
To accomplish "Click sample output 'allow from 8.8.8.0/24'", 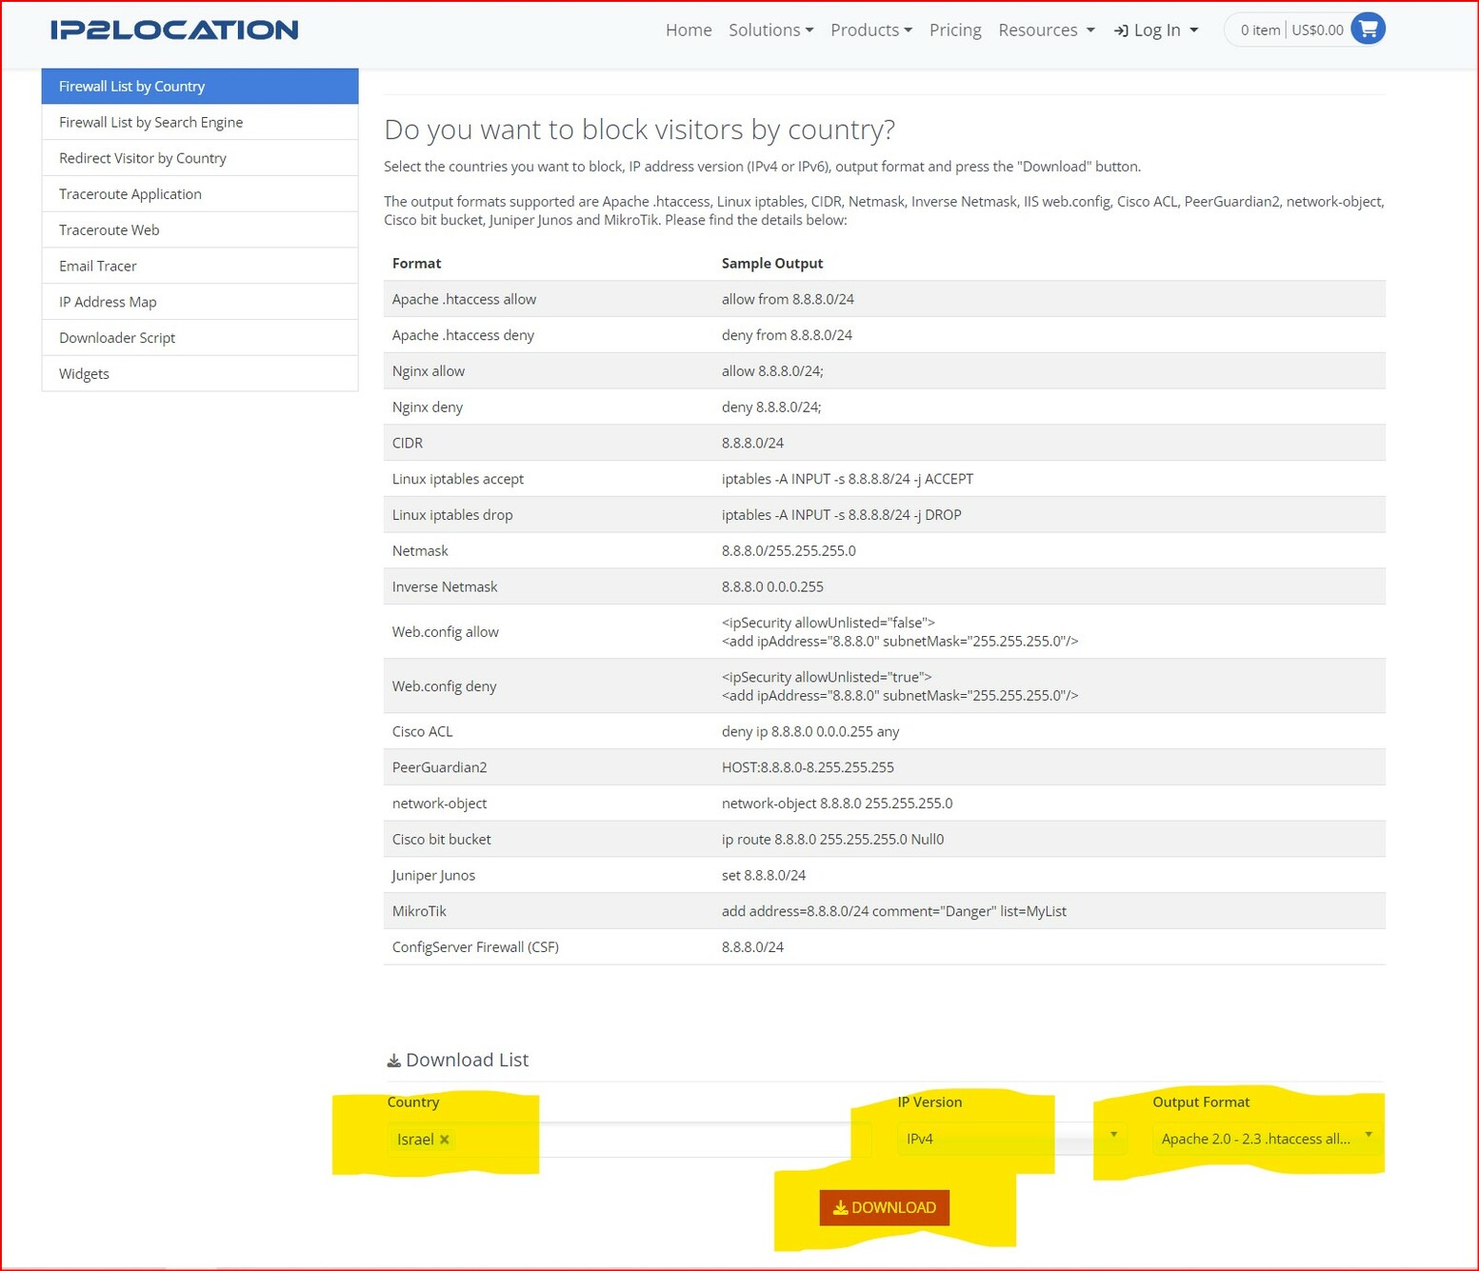I will click(x=788, y=299).
